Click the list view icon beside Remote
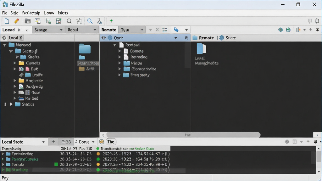 click(x=165, y=30)
